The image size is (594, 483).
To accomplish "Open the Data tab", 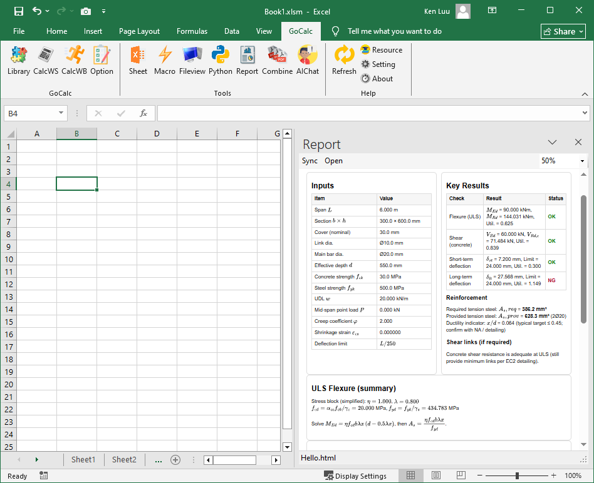I will point(231,31).
